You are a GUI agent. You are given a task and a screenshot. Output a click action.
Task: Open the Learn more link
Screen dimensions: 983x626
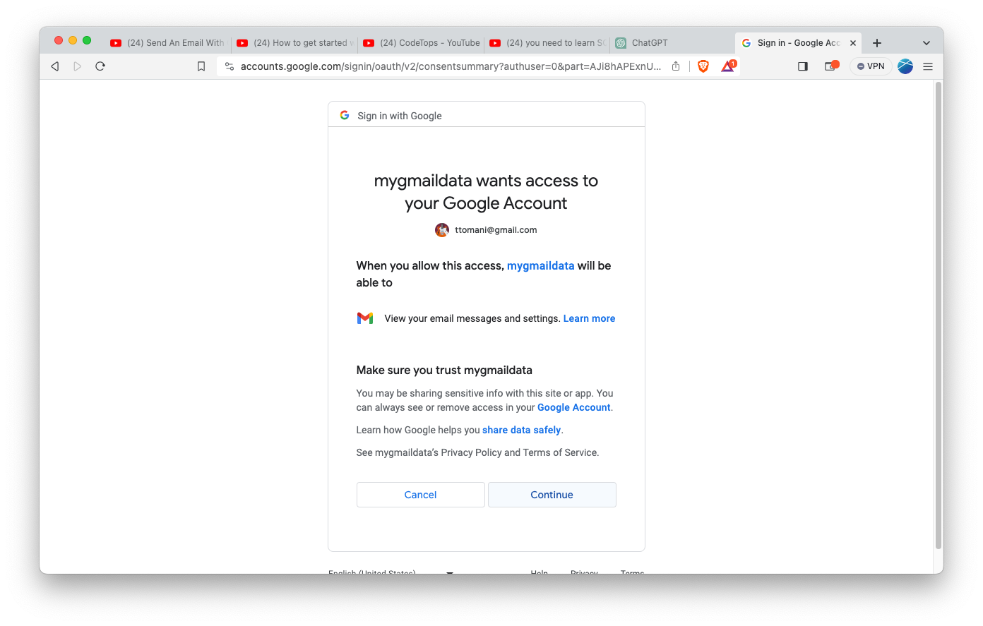click(589, 319)
